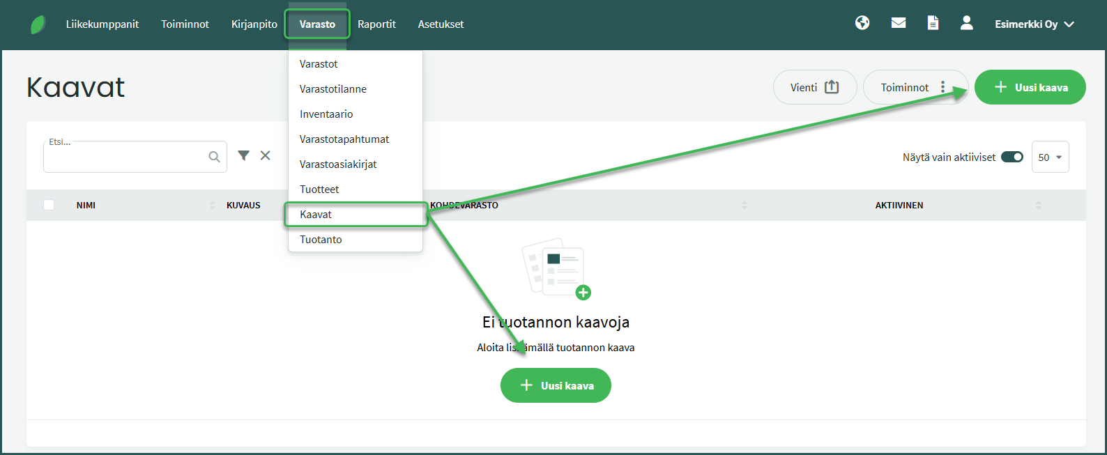Click the search magnifier icon
This screenshot has height=455, width=1107.
pos(214,157)
